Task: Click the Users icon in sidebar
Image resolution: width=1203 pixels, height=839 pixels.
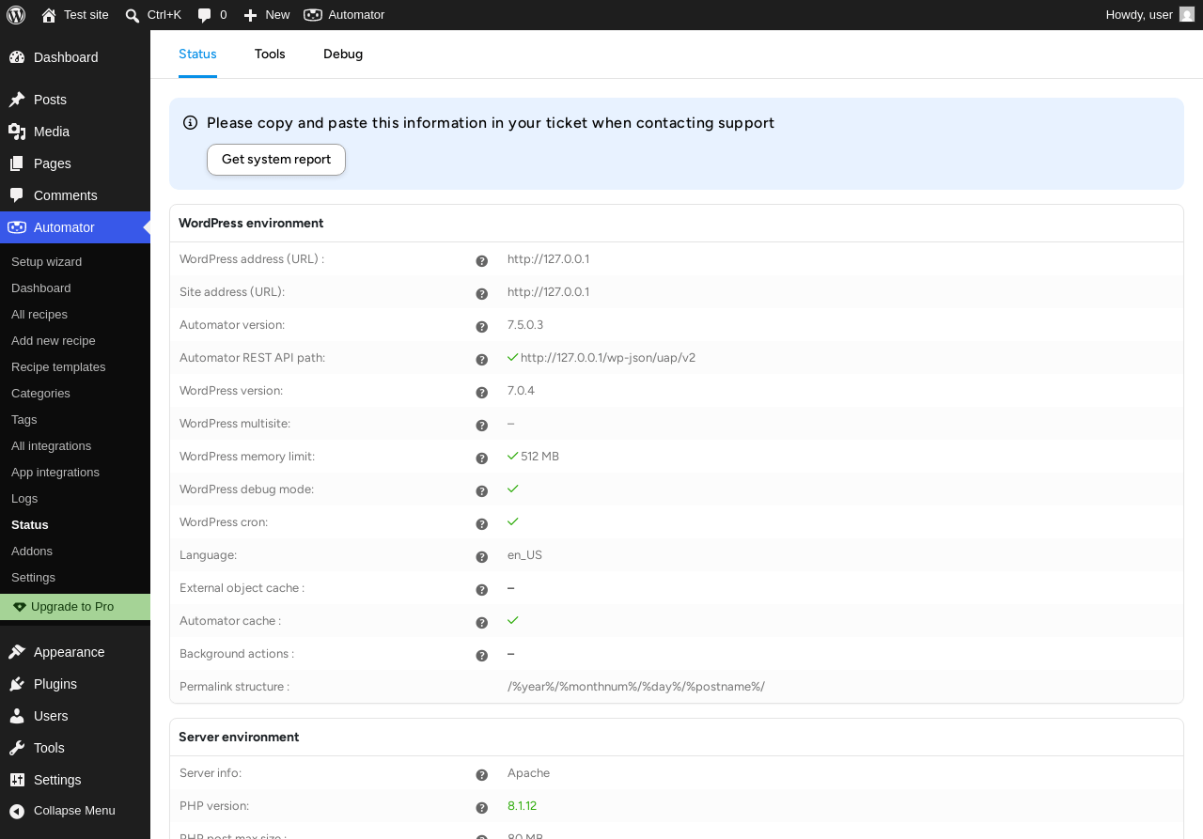Action: [17, 716]
